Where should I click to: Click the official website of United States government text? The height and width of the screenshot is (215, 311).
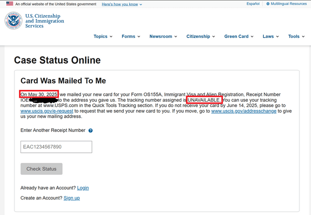click(56, 4)
